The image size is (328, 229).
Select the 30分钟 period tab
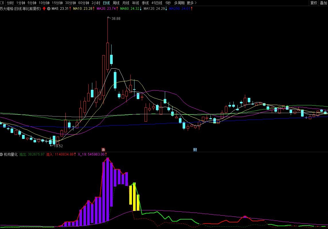pos(71,3)
